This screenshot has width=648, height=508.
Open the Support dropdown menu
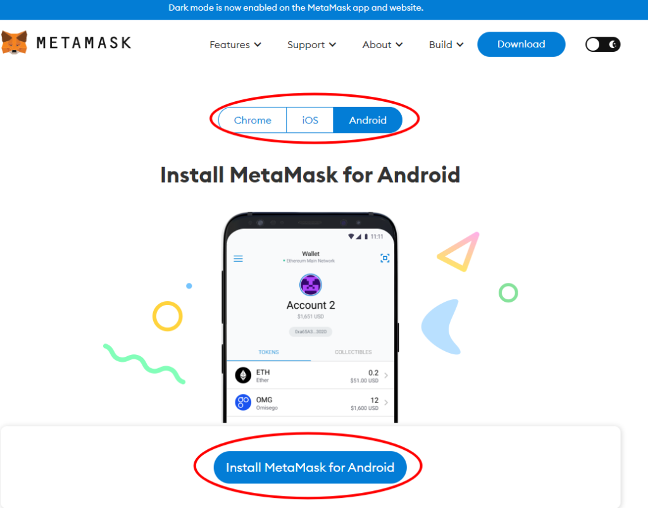[x=311, y=45]
